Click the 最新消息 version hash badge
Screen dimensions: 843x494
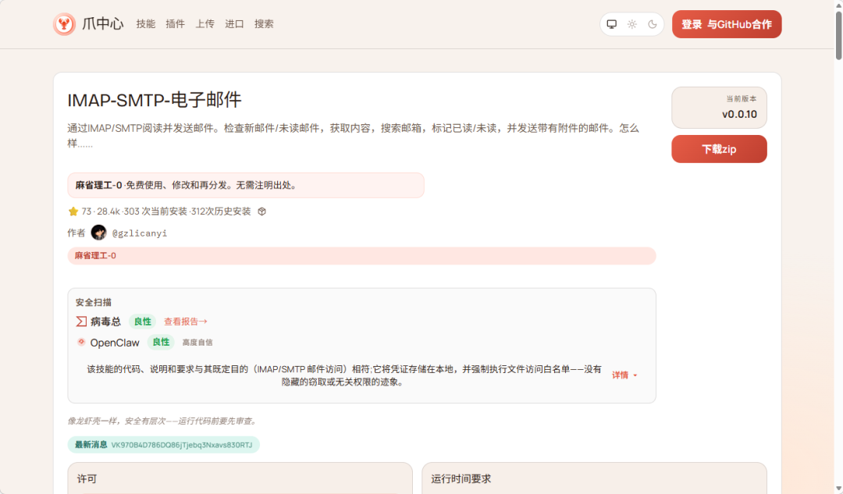point(163,445)
